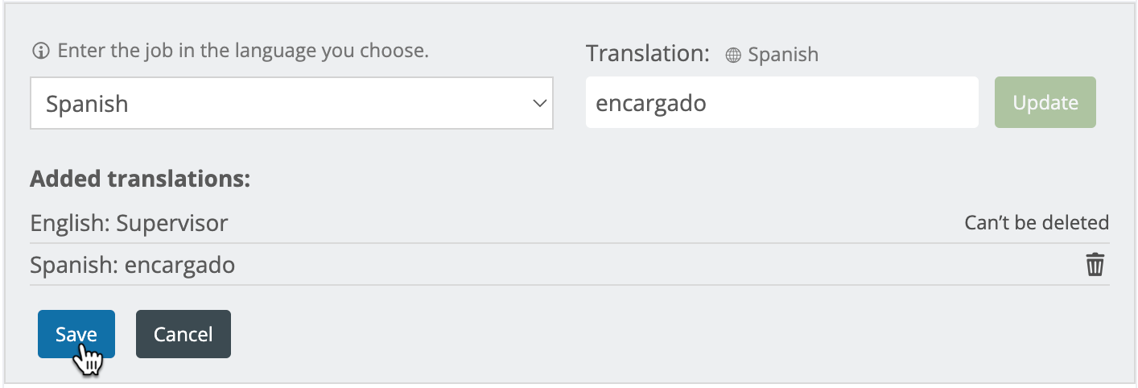
Task: Click the green Update button
Action: click(1045, 102)
